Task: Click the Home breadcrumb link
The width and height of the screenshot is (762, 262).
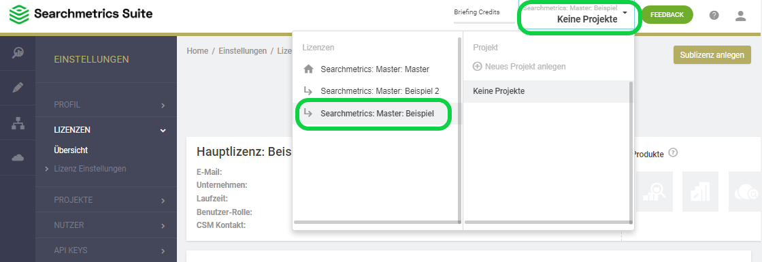Action: (x=197, y=50)
